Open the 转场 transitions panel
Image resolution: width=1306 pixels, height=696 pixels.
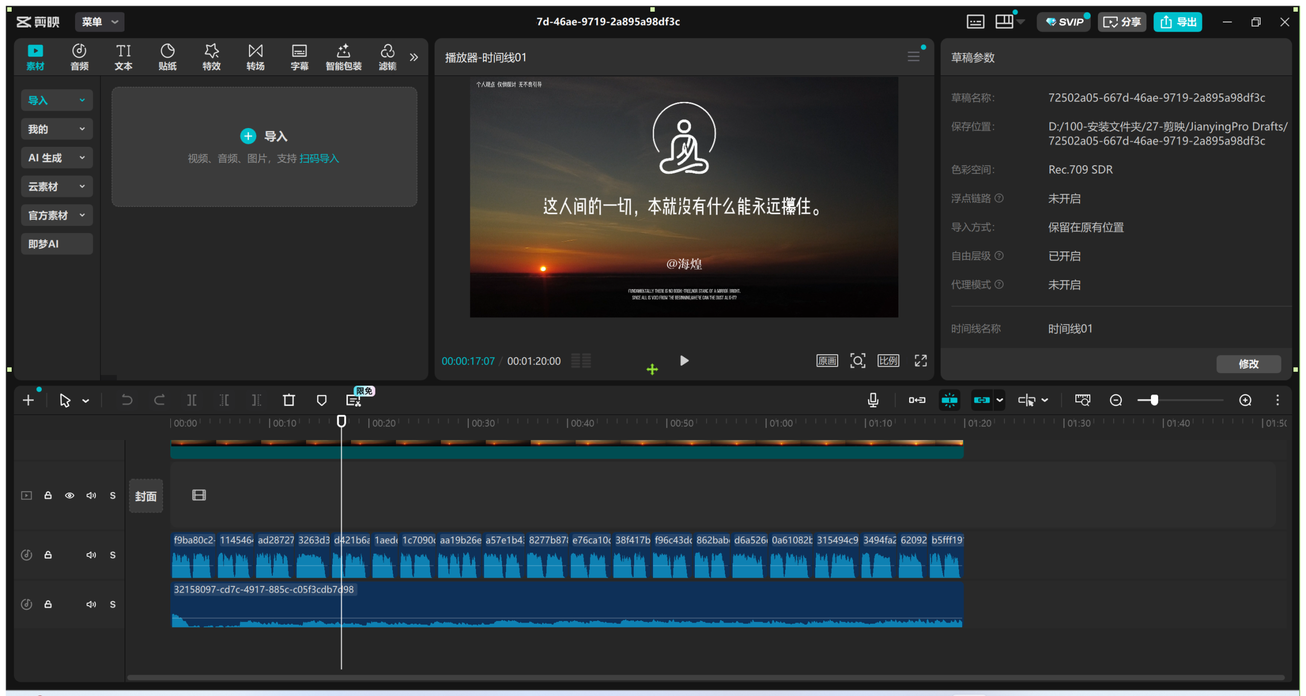coord(256,56)
